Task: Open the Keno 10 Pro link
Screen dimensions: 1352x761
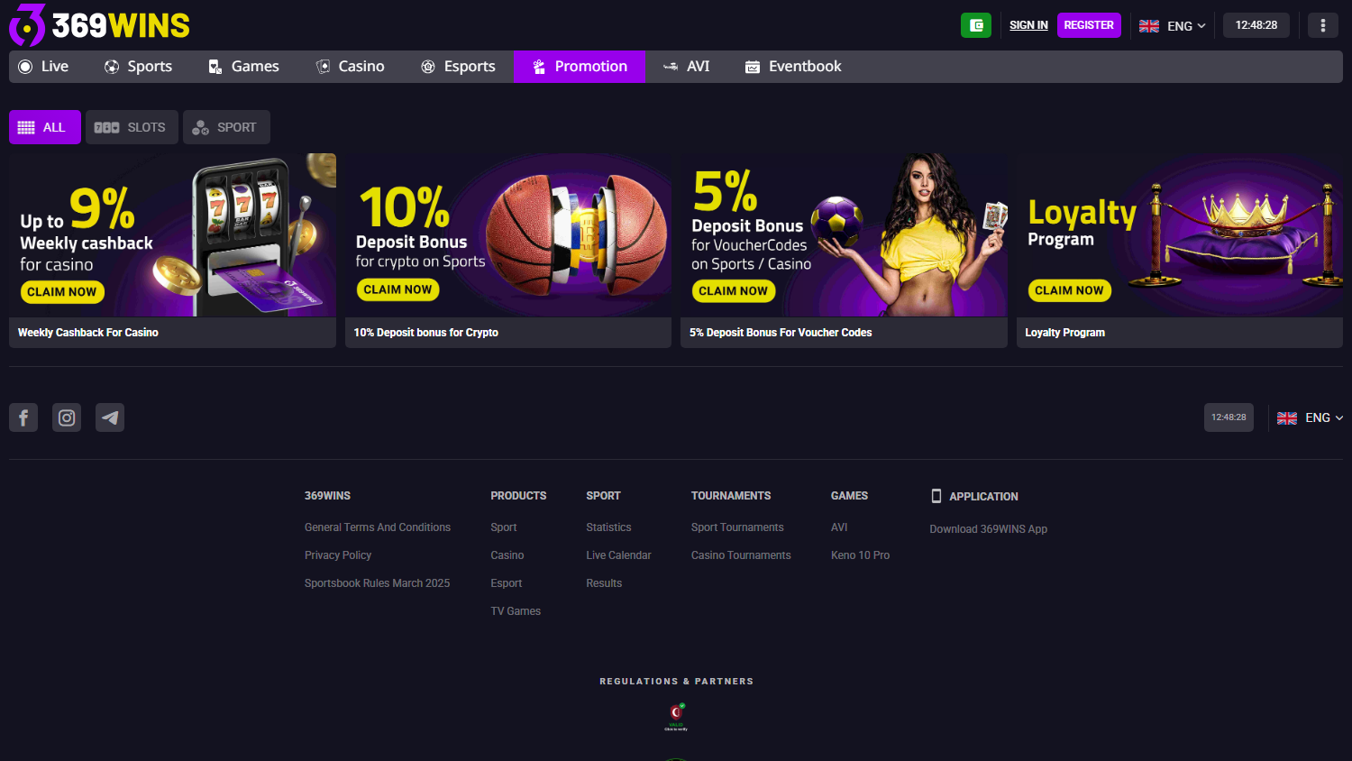Action: pos(860,555)
